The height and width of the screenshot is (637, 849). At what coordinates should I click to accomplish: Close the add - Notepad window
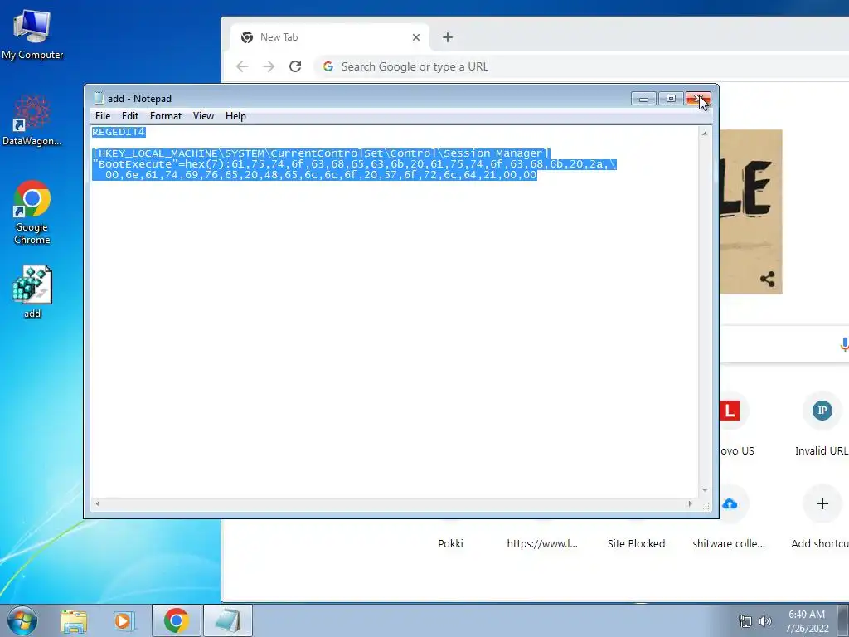pyautogui.click(x=698, y=99)
